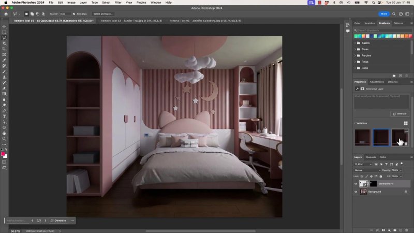Image resolution: width=414 pixels, height=233 pixels.
Task: Select the Zoom tool
Action: [4, 139]
